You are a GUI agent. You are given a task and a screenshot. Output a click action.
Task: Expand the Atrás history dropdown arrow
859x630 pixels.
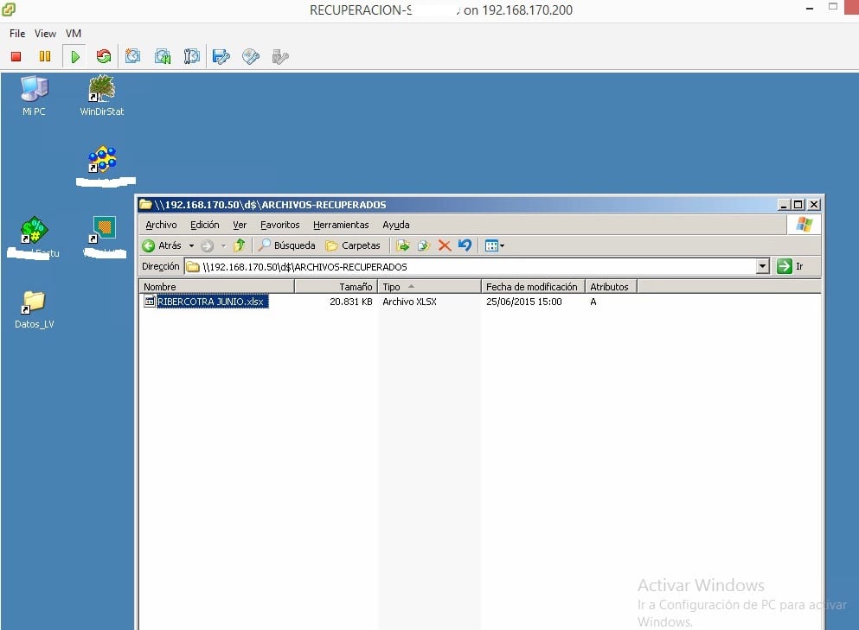tap(191, 246)
